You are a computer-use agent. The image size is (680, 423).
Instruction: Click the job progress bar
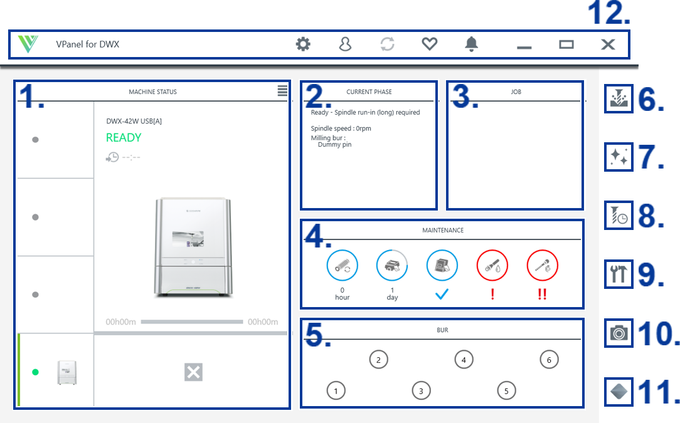point(192,321)
